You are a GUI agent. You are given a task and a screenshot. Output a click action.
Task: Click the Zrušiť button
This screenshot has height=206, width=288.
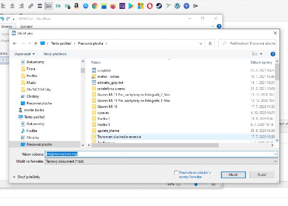pyautogui.click(x=262, y=175)
